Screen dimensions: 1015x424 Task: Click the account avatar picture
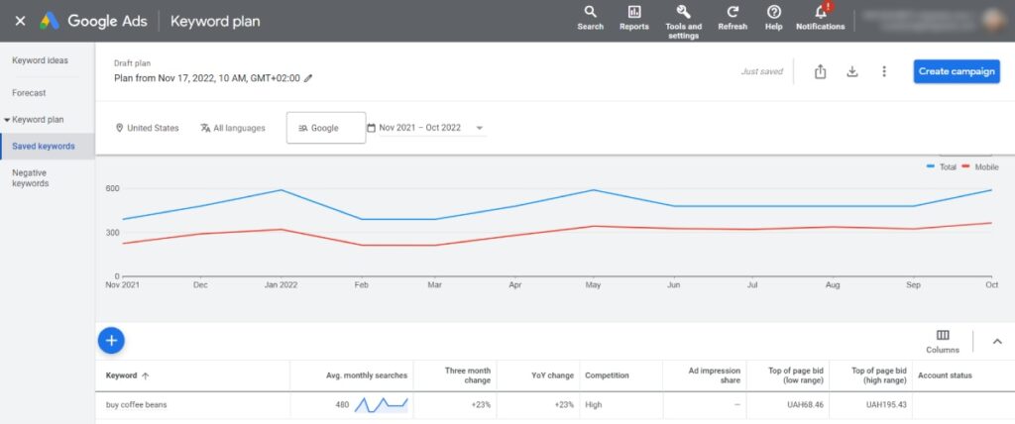coord(994,20)
